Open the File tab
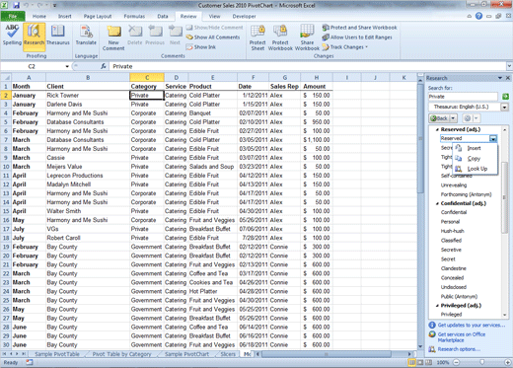 coord(13,16)
